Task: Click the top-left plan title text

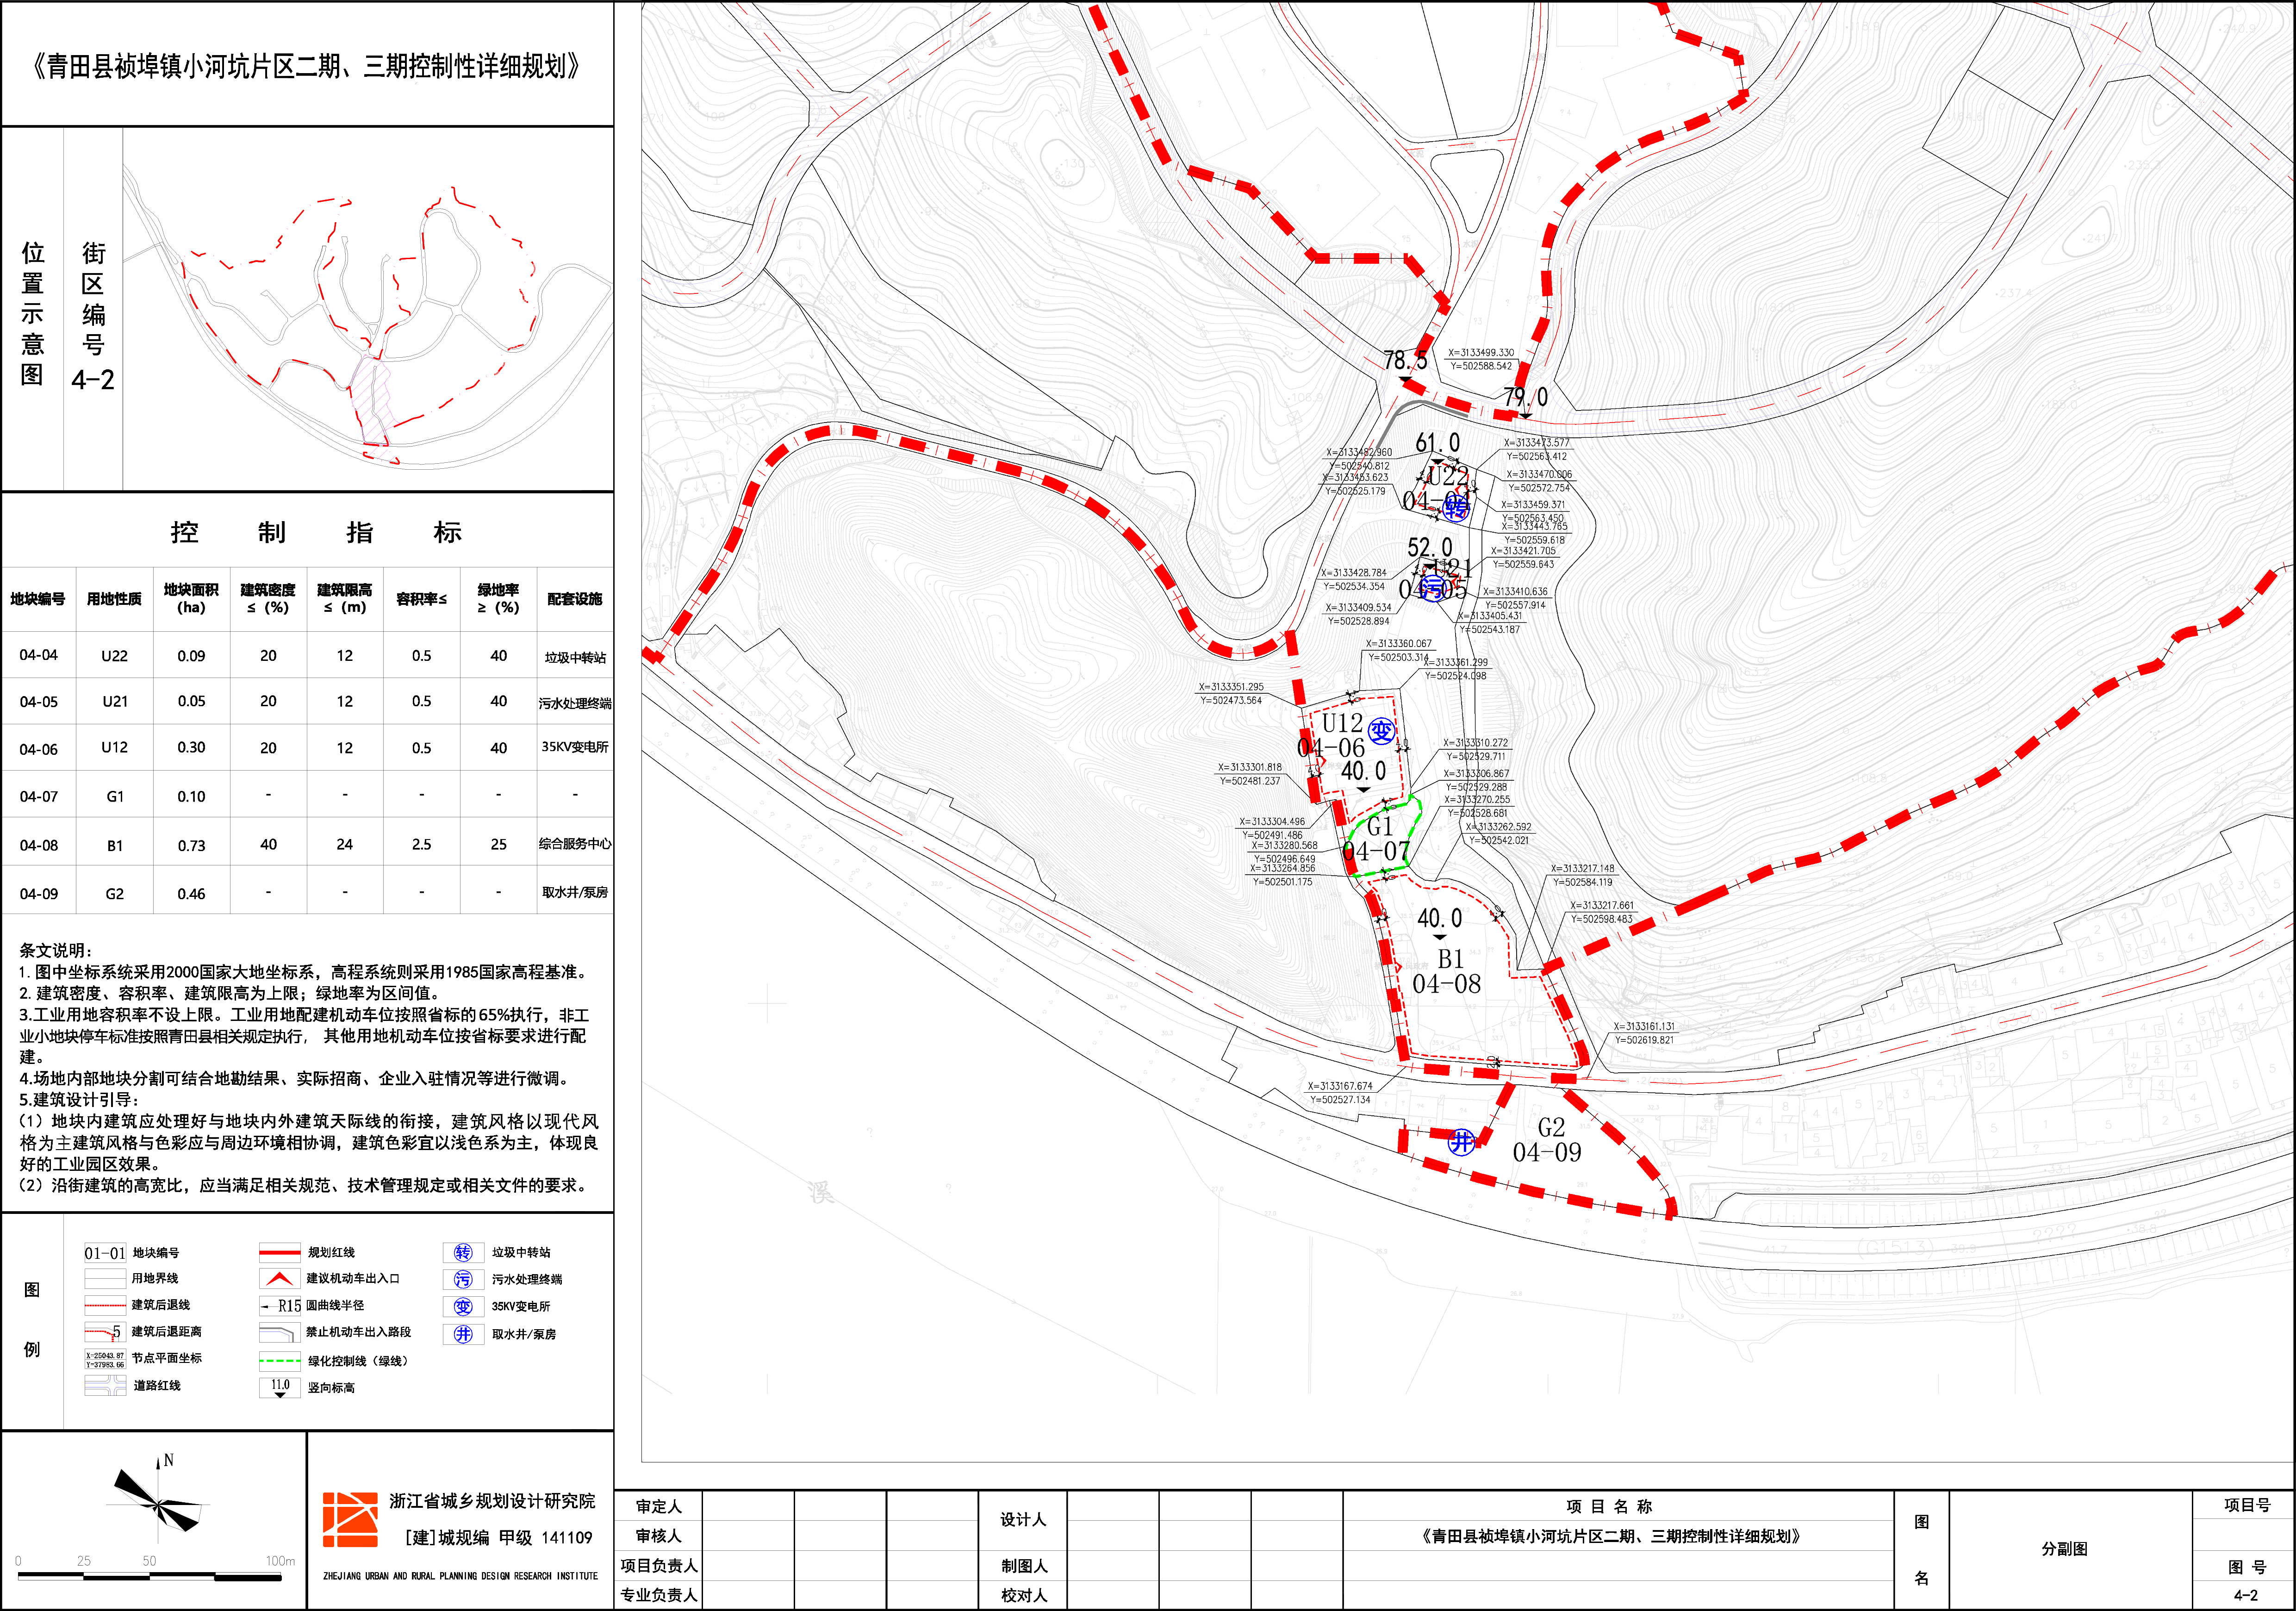Action: click(x=306, y=67)
